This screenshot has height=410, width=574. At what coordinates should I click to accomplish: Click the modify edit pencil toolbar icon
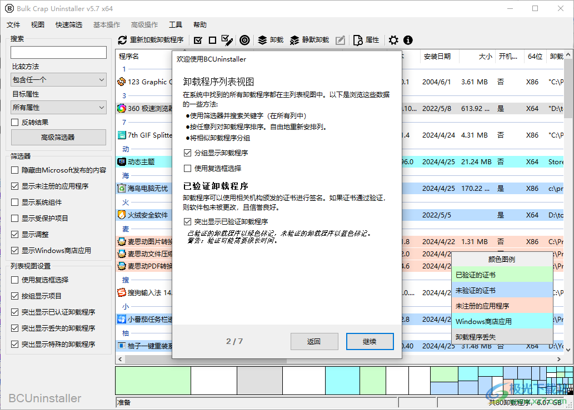tap(340, 40)
